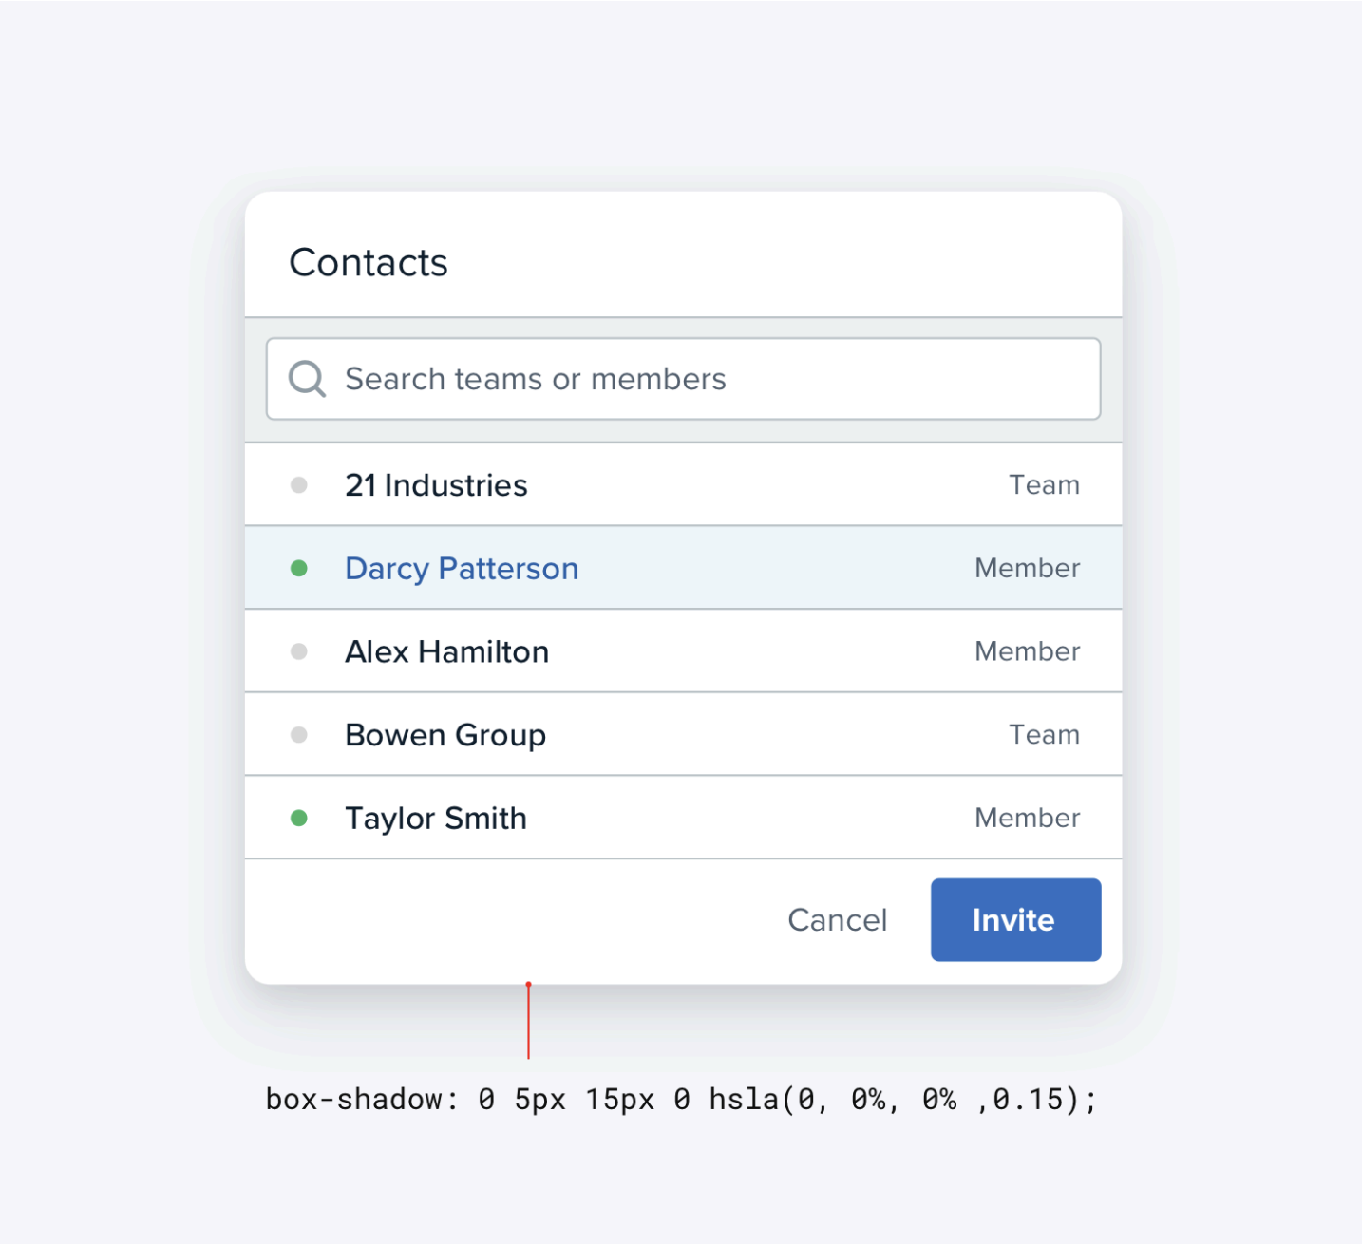Click the Member label for Darcy Patterson
The width and height of the screenshot is (1362, 1244).
(x=1027, y=569)
